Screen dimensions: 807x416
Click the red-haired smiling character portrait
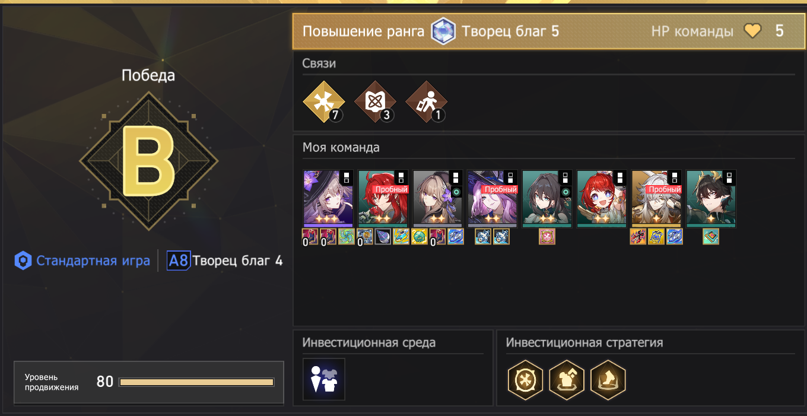(602, 198)
